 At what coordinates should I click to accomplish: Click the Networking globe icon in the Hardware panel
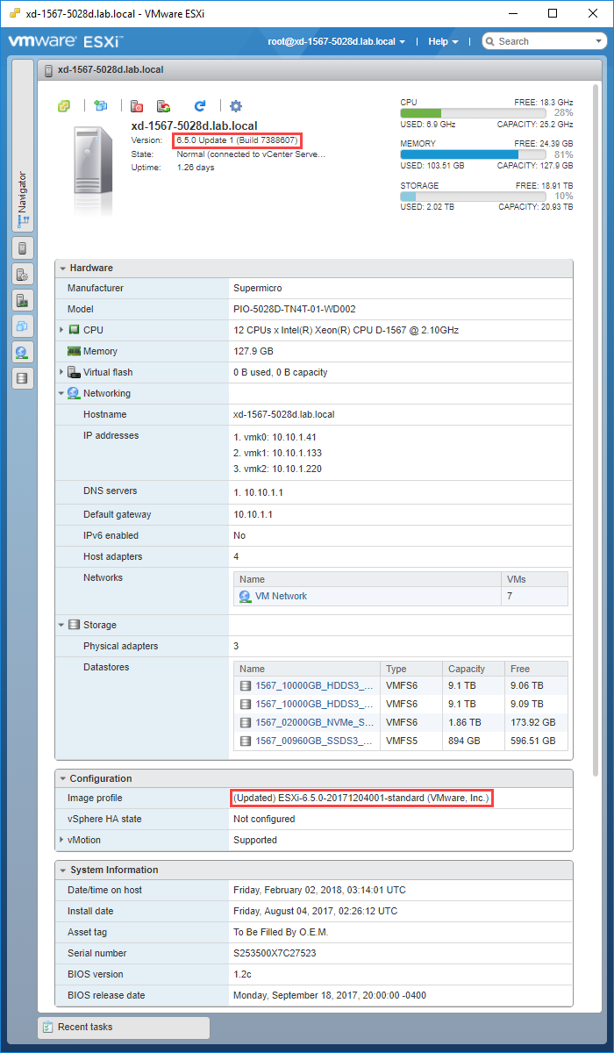point(74,393)
